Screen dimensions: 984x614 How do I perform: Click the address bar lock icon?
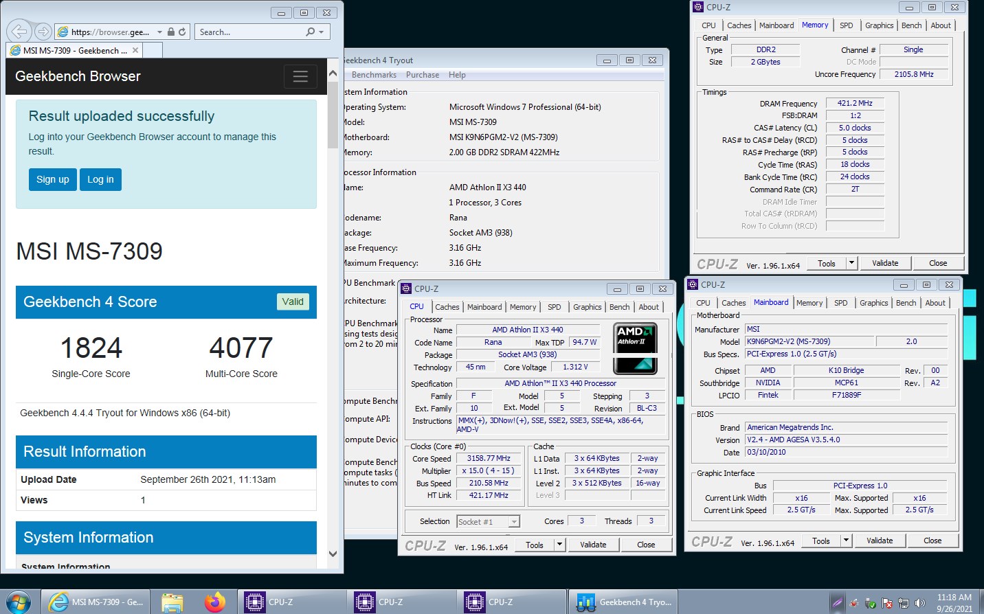pos(171,32)
